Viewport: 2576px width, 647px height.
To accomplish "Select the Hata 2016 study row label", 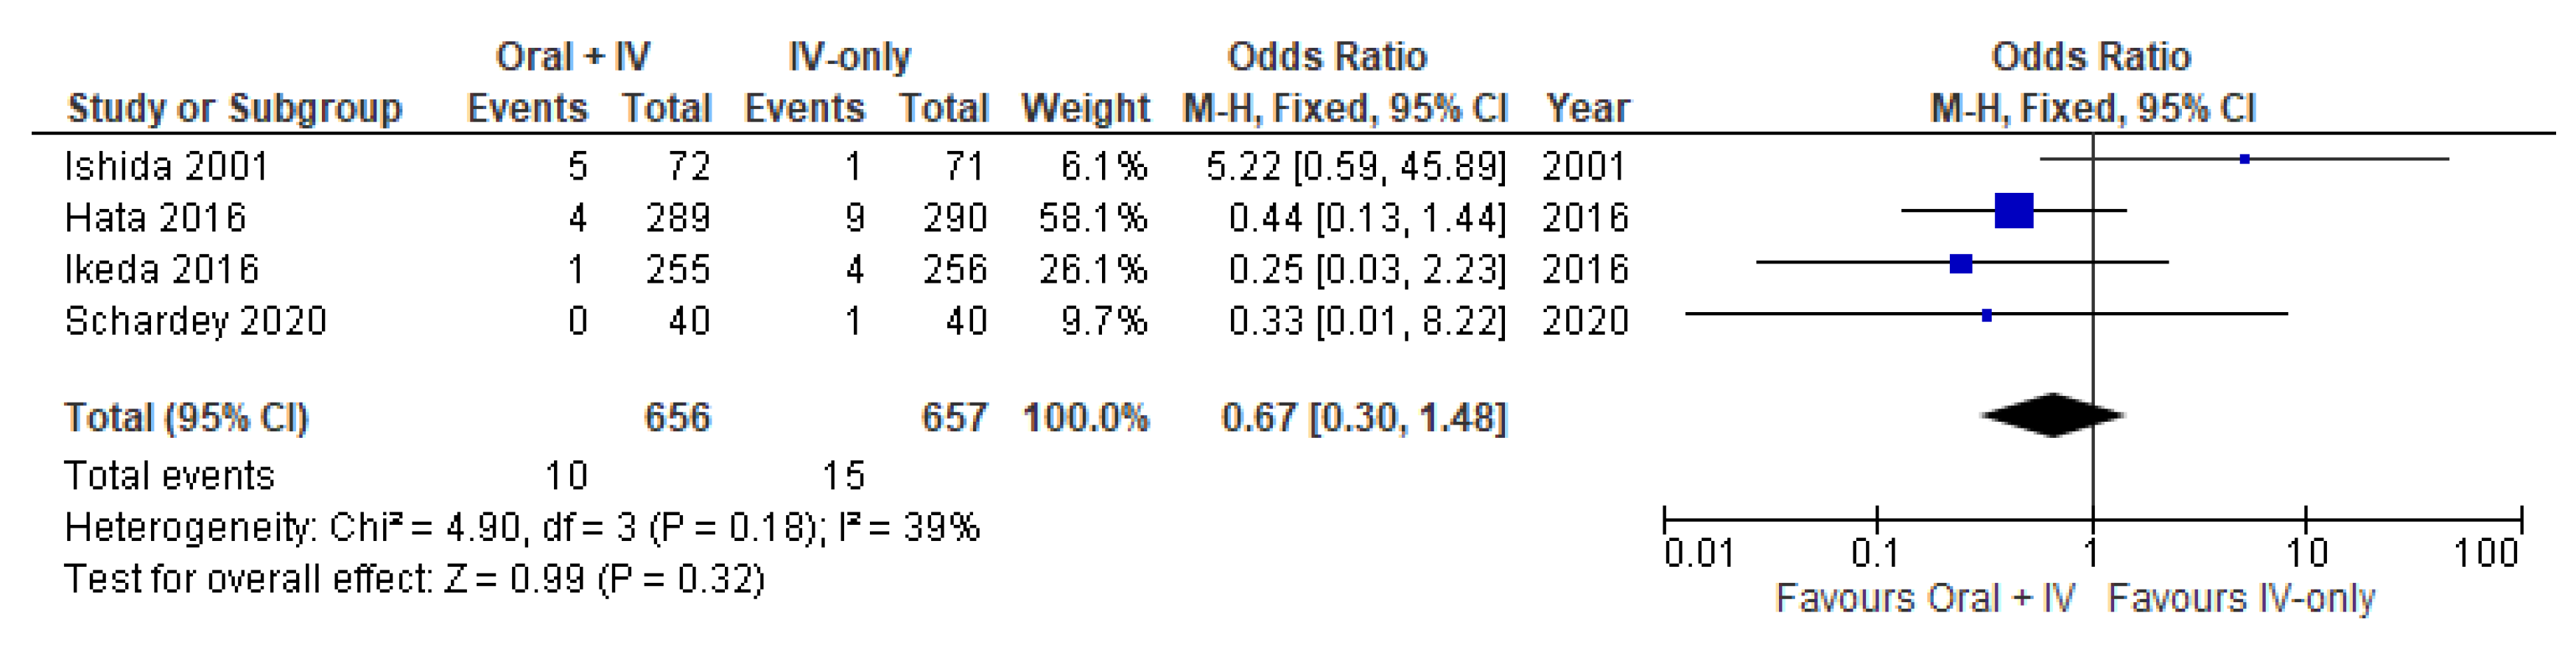I will pos(155,218).
